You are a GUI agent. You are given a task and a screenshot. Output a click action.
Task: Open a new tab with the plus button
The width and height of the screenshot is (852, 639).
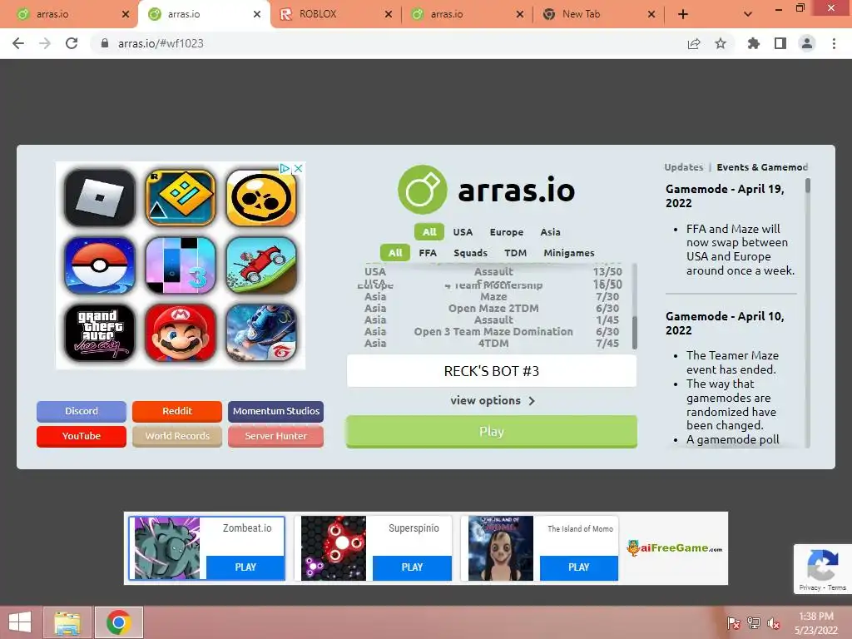pyautogui.click(x=683, y=14)
